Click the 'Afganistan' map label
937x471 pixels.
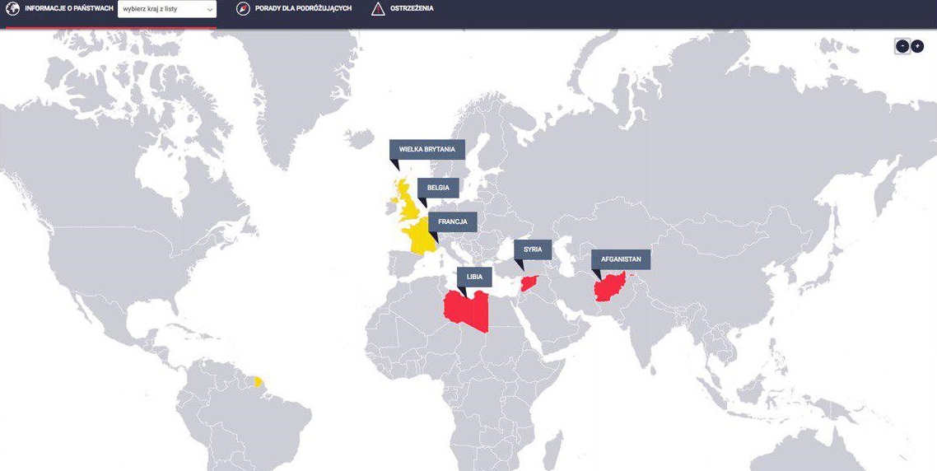tap(621, 259)
